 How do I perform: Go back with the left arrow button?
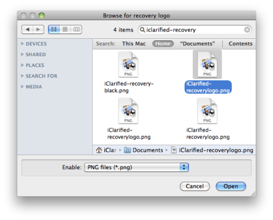click(x=27, y=29)
